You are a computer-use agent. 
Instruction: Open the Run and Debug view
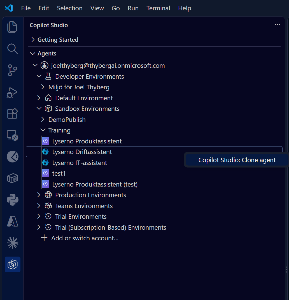pyautogui.click(x=12, y=92)
